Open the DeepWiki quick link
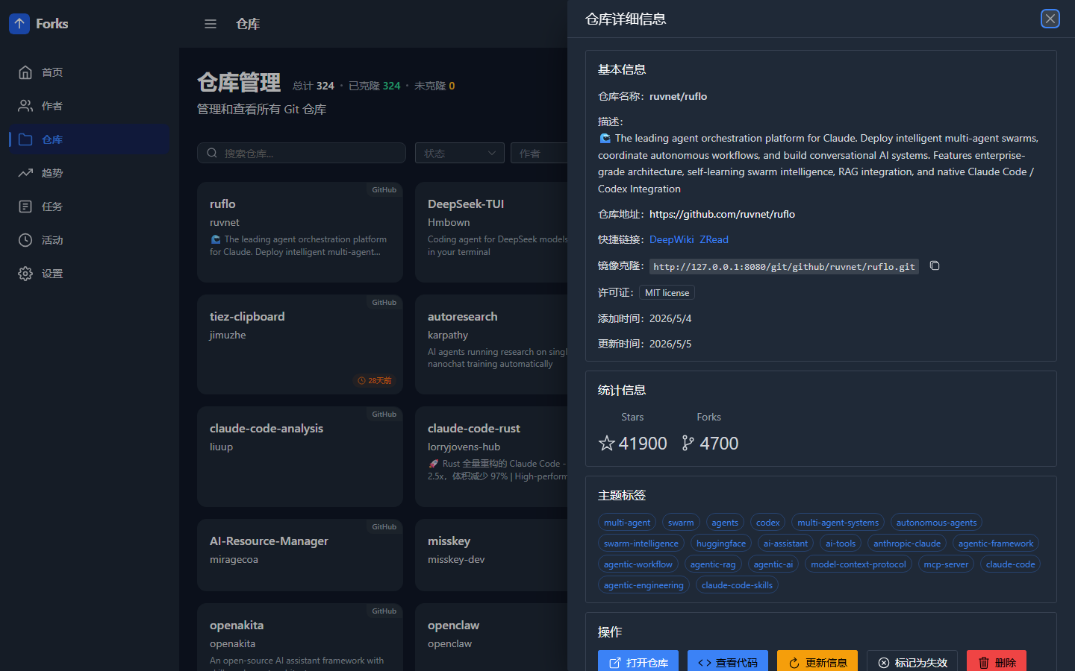Screen dimensions: 1075x671 click(672, 239)
